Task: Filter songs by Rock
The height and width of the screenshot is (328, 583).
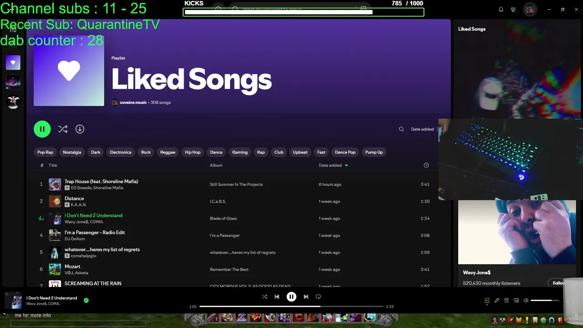Action: [146, 152]
